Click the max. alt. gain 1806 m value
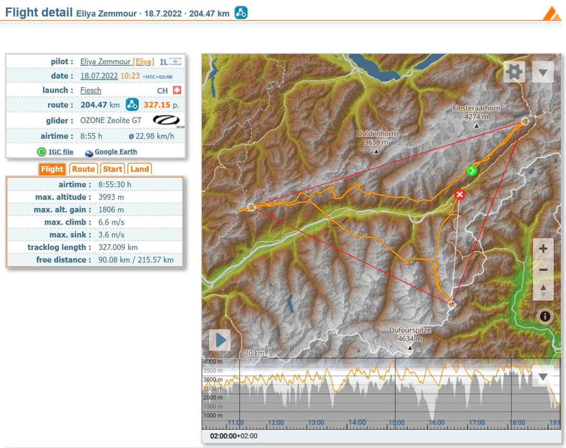 (111, 210)
